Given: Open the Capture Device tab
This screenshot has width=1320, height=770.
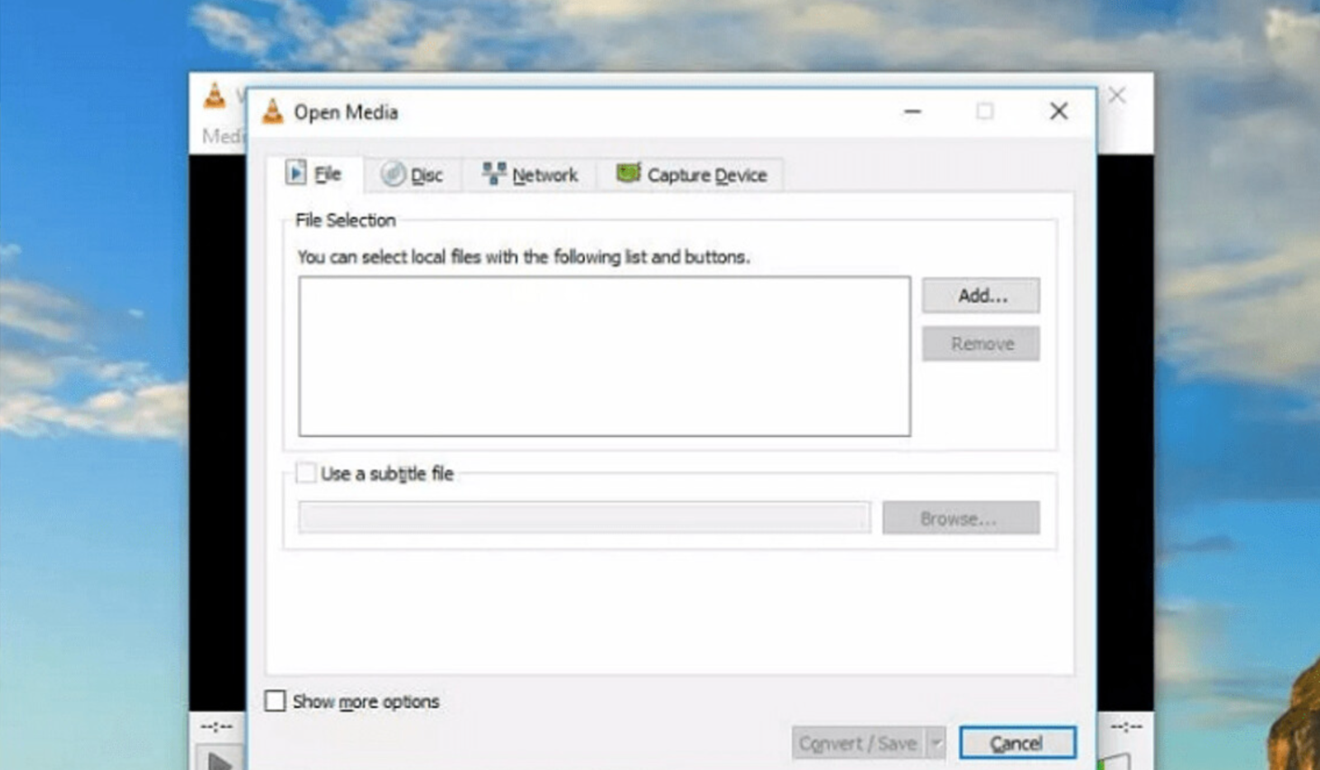Looking at the screenshot, I should 691,175.
